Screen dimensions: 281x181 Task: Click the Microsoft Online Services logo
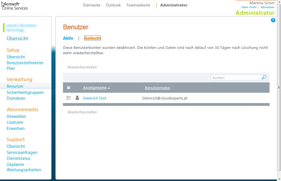tap(15, 6)
